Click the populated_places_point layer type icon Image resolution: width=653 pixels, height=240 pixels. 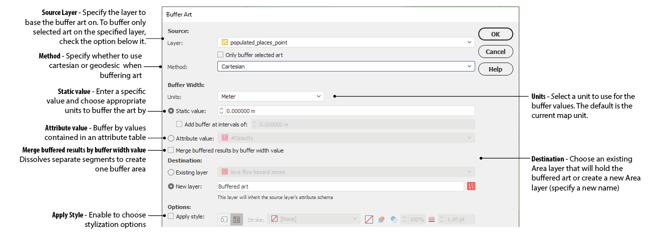point(225,42)
